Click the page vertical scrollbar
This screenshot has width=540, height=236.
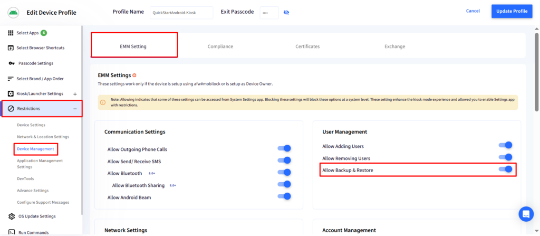click(x=536, y=72)
